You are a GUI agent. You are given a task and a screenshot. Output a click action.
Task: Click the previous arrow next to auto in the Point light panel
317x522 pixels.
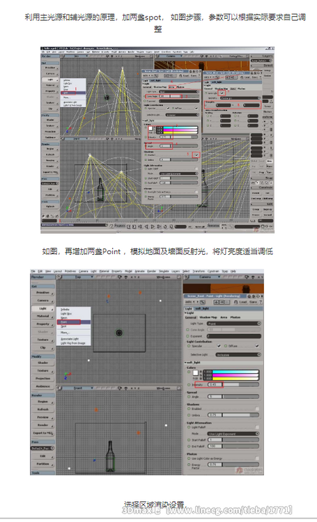coord(194,302)
